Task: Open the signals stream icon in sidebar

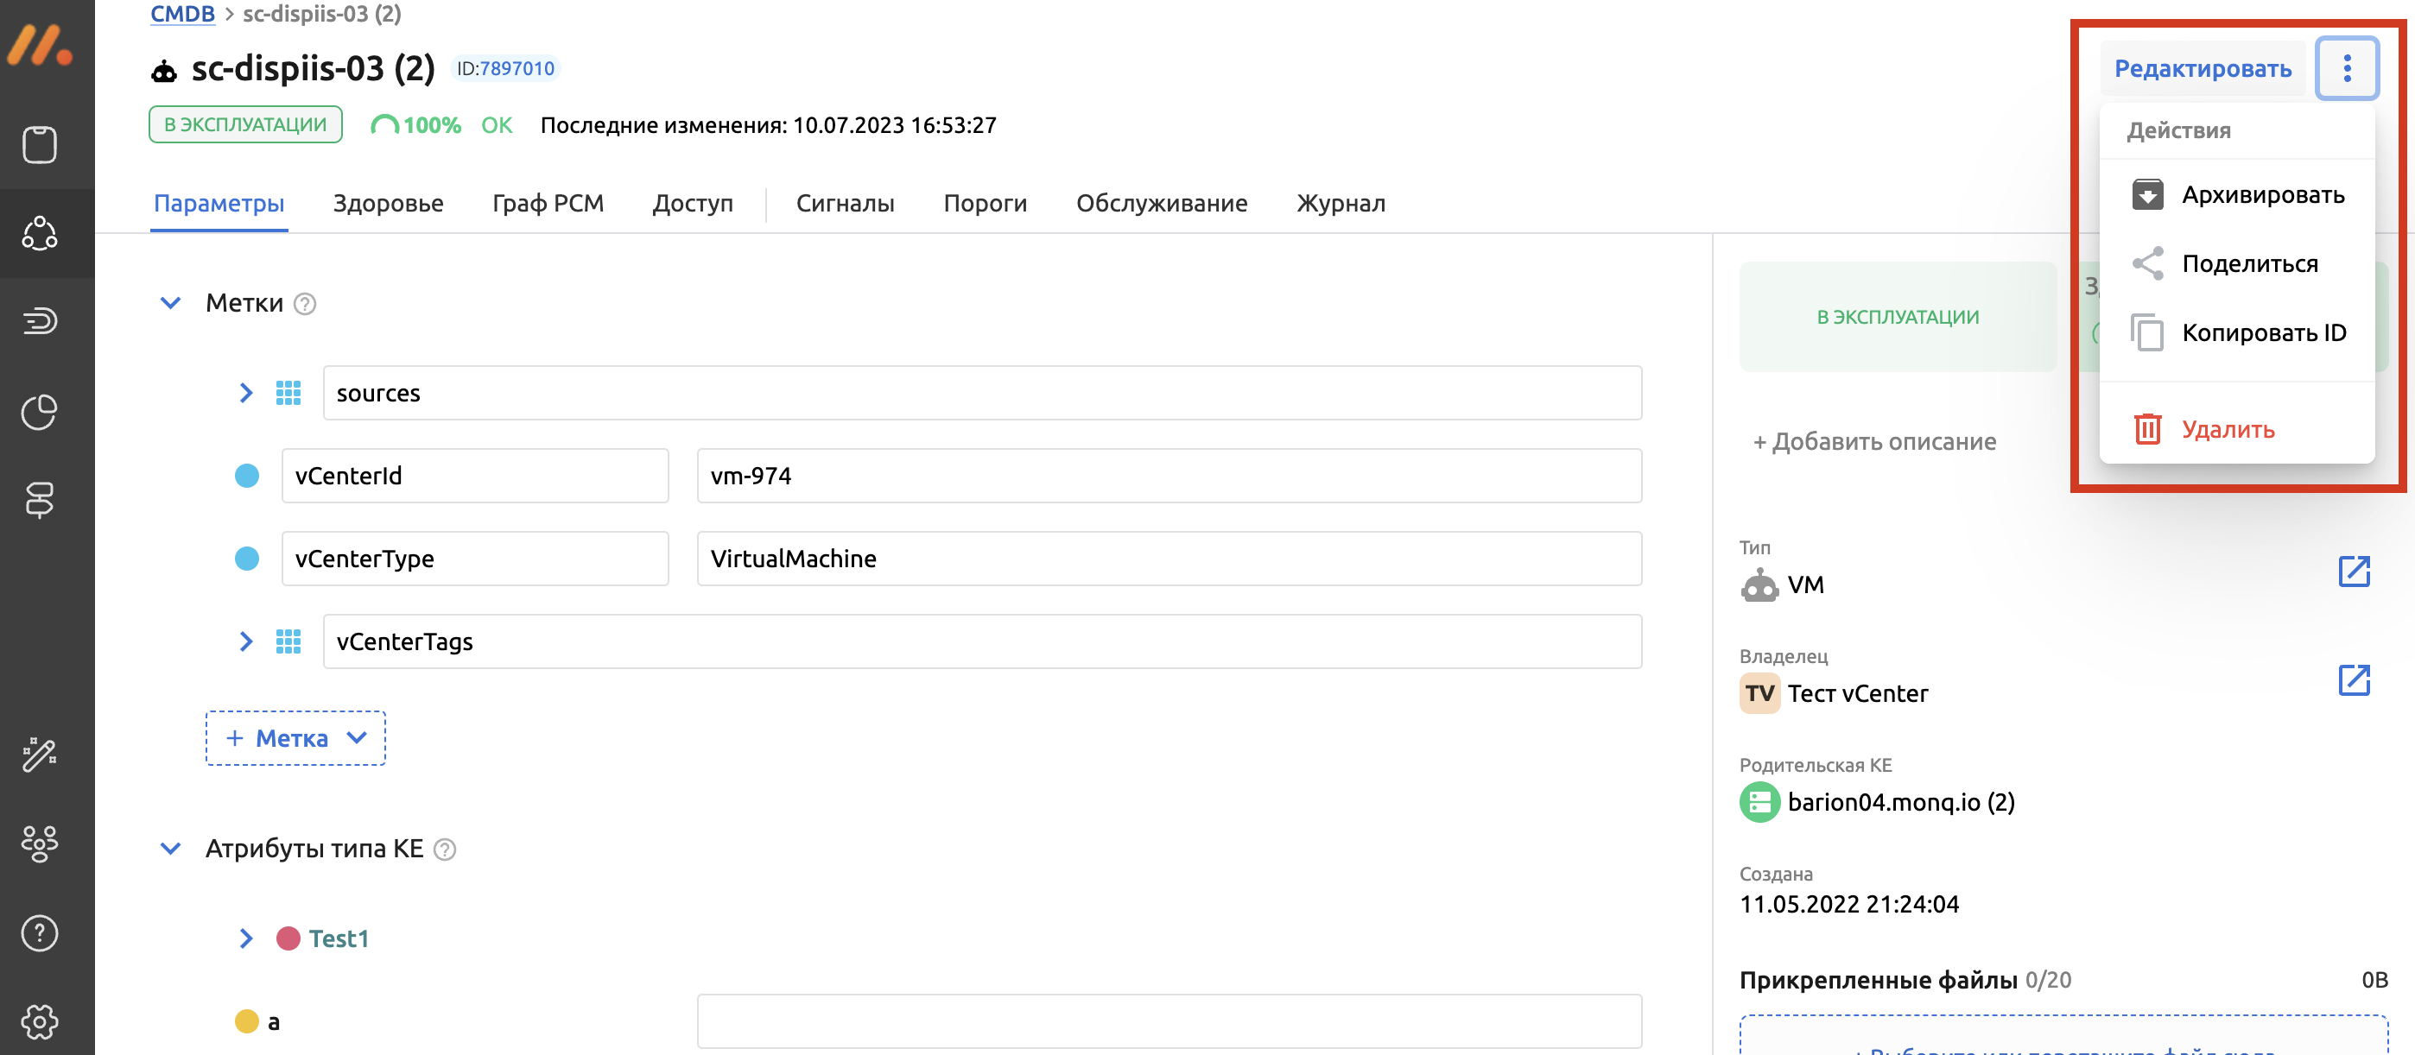Action: click(x=40, y=320)
